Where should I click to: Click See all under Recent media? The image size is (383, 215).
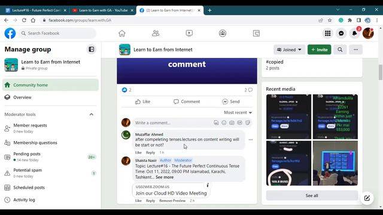(x=312, y=195)
